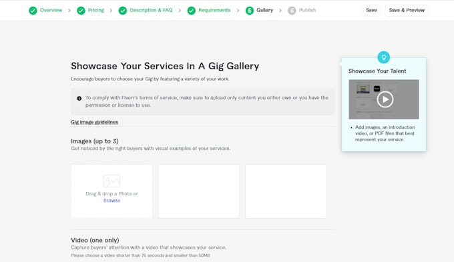Select the Gallery step
Image resolution: width=454 pixels, height=262 pixels.
click(264, 10)
